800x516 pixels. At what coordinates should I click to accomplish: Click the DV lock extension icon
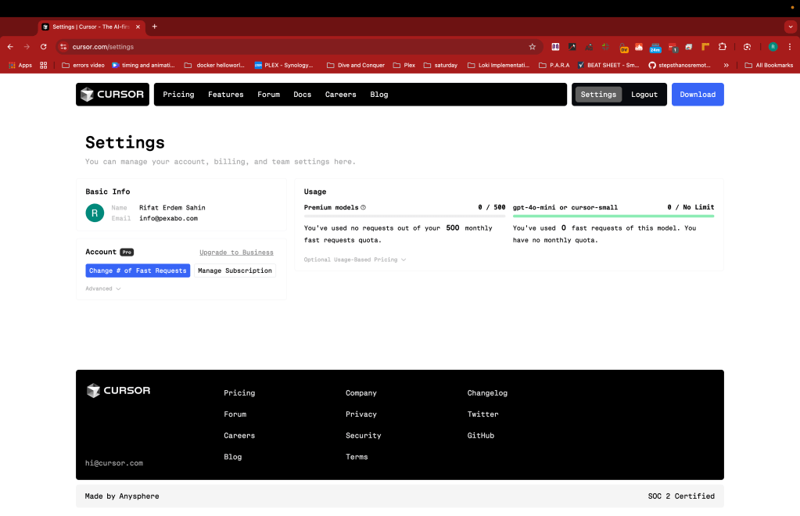pos(623,48)
